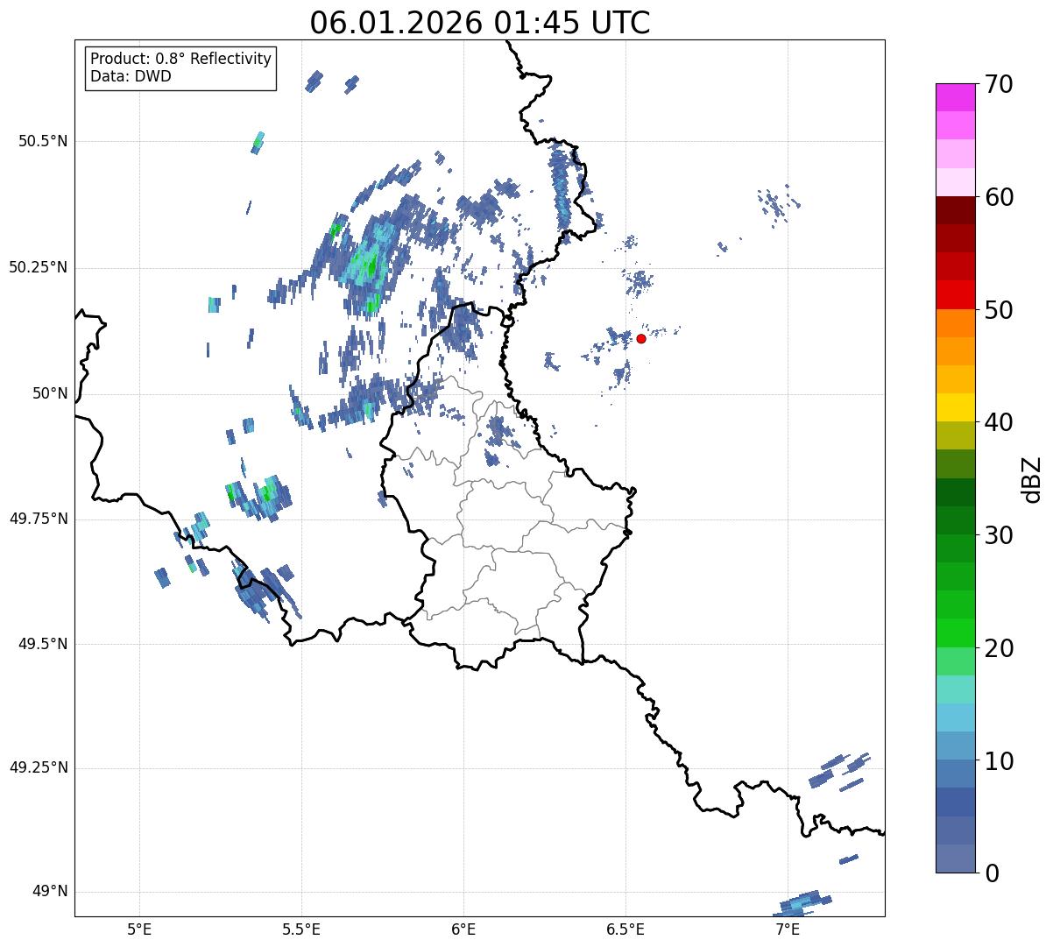The width and height of the screenshot is (1053, 947).
Task: Click the 49°N latitude label
Action: point(50,892)
